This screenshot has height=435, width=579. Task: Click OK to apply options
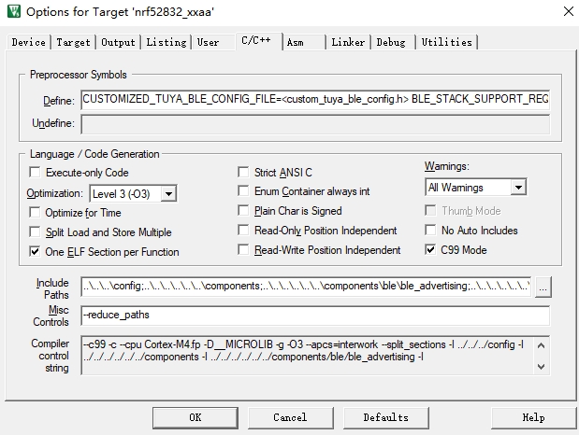[195, 417]
